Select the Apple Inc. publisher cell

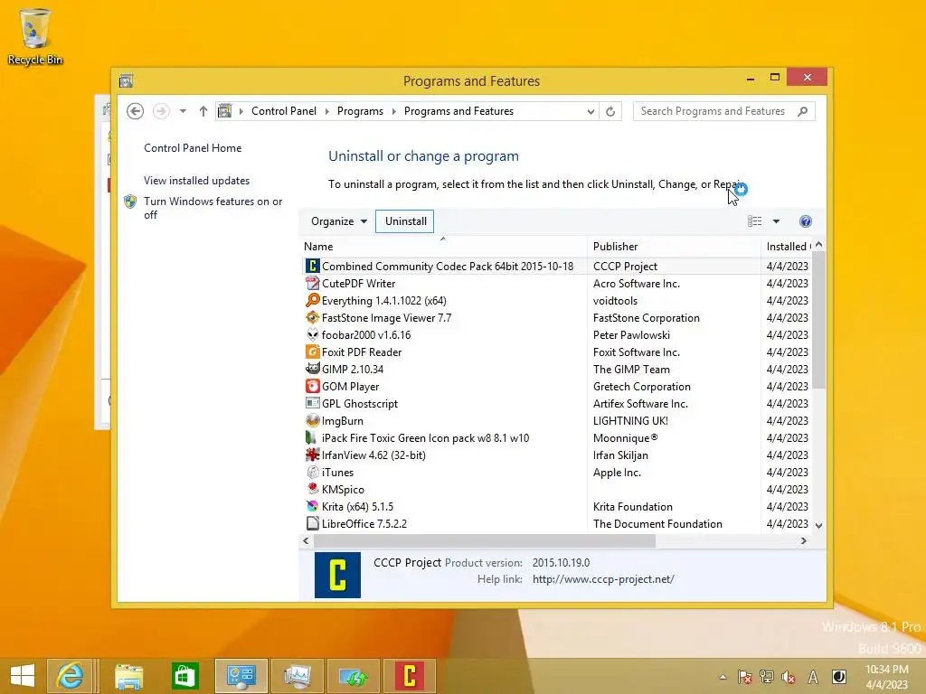pyautogui.click(x=617, y=472)
